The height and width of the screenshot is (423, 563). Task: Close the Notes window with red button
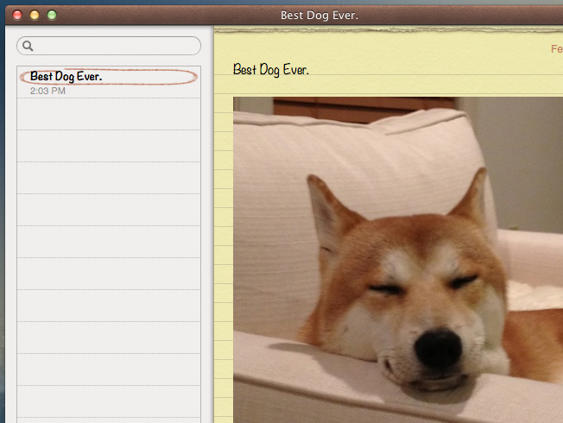(x=17, y=15)
